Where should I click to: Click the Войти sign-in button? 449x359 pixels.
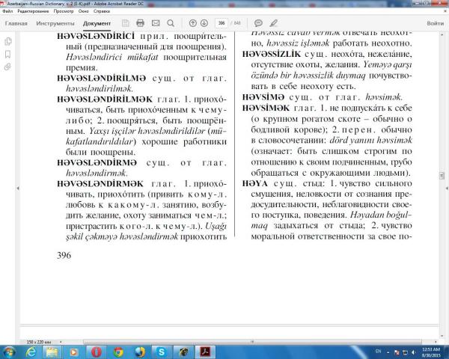pyautogui.click(x=434, y=24)
